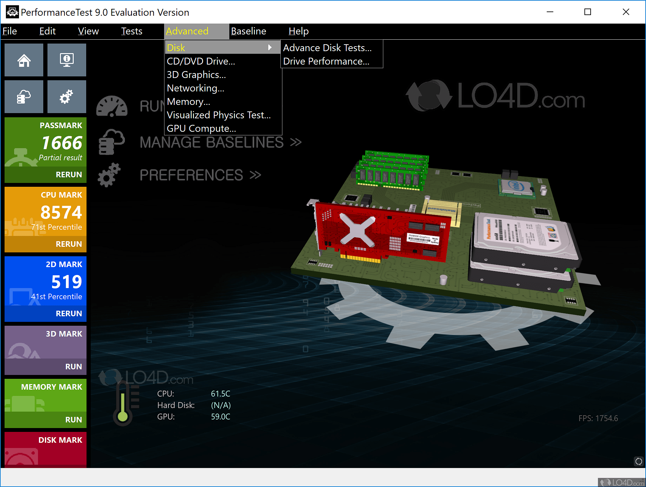Run the 3D Mark test
The width and height of the screenshot is (646, 487).
coord(73,367)
